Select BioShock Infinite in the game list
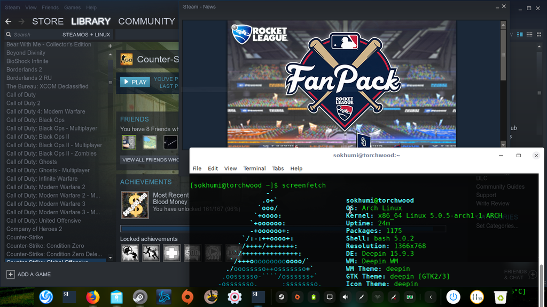The height and width of the screenshot is (307, 547). pyautogui.click(x=27, y=61)
